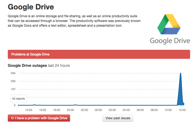Viewport: 196px width, 123px height.
Task: Click the 22:00 time axis label
Action: point(84,110)
